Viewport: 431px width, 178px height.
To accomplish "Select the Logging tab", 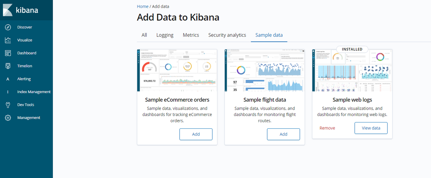I will tap(165, 35).
